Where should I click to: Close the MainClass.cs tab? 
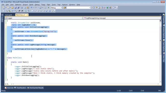pos(27,15)
